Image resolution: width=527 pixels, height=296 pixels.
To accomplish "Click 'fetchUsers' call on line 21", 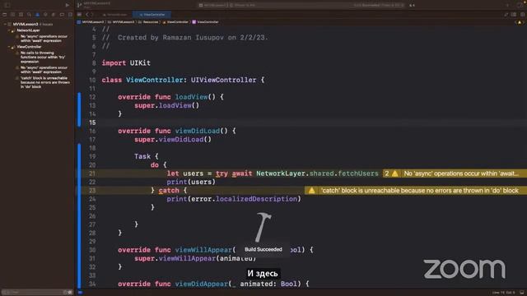I will pos(358,173).
